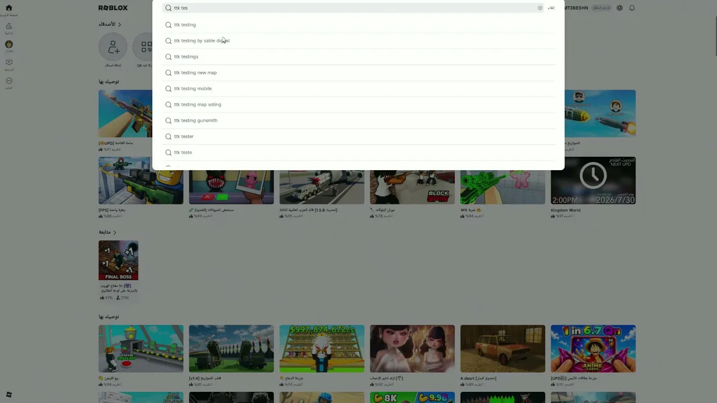Image resolution: width=717 pixels, height=403 pixels.
Task: Select the "ttk testing mobile" suggestion
Action: click(358, 88)
